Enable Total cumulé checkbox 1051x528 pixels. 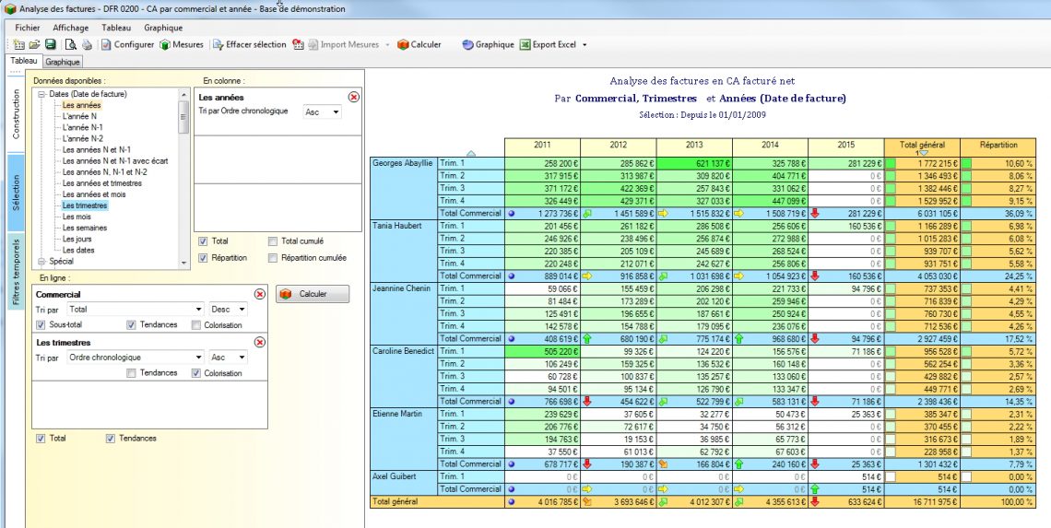[273, 241]
